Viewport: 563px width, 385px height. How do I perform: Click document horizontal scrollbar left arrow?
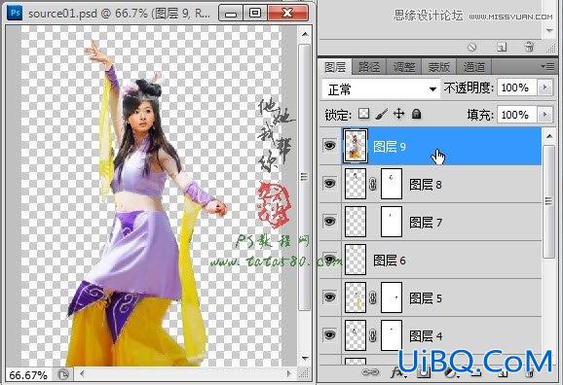point(82,374)
